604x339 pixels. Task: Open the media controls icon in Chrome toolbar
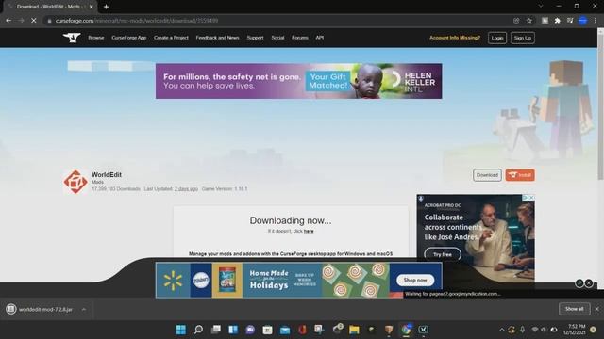tap(570, 21)
